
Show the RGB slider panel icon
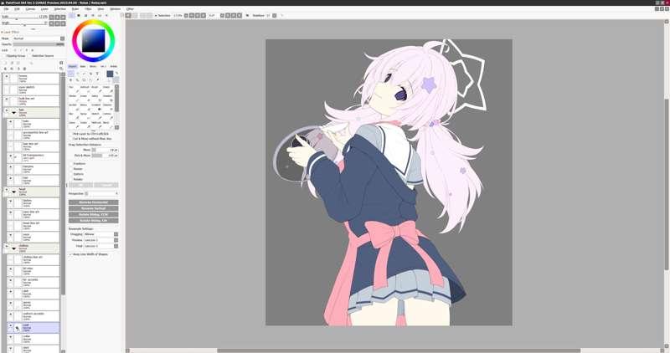click(x=79, y=15)
